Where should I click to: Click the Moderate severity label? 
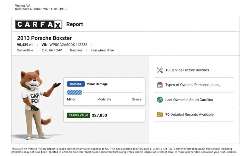point(104,99)
